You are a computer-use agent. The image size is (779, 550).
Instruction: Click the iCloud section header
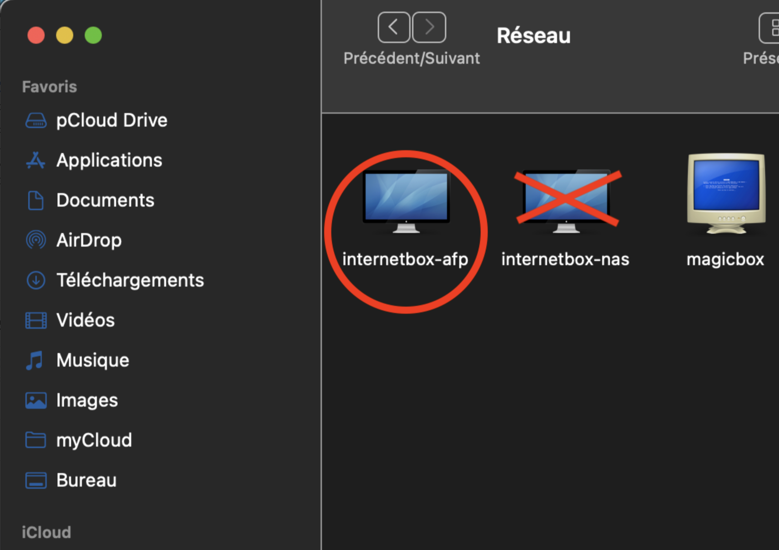click(46, 532)
